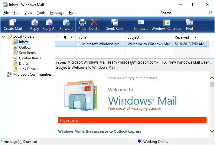Open the Edit menu
215x145 pixels.
click(17, 13)
